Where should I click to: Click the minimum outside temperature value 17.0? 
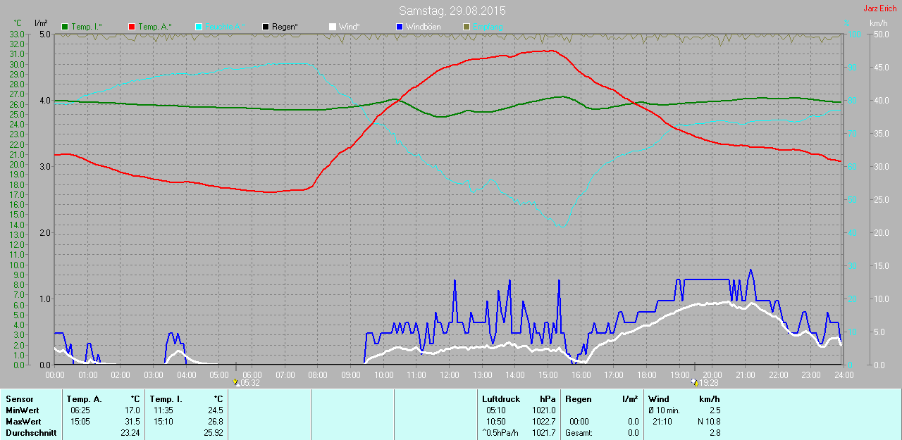(132, 410)
